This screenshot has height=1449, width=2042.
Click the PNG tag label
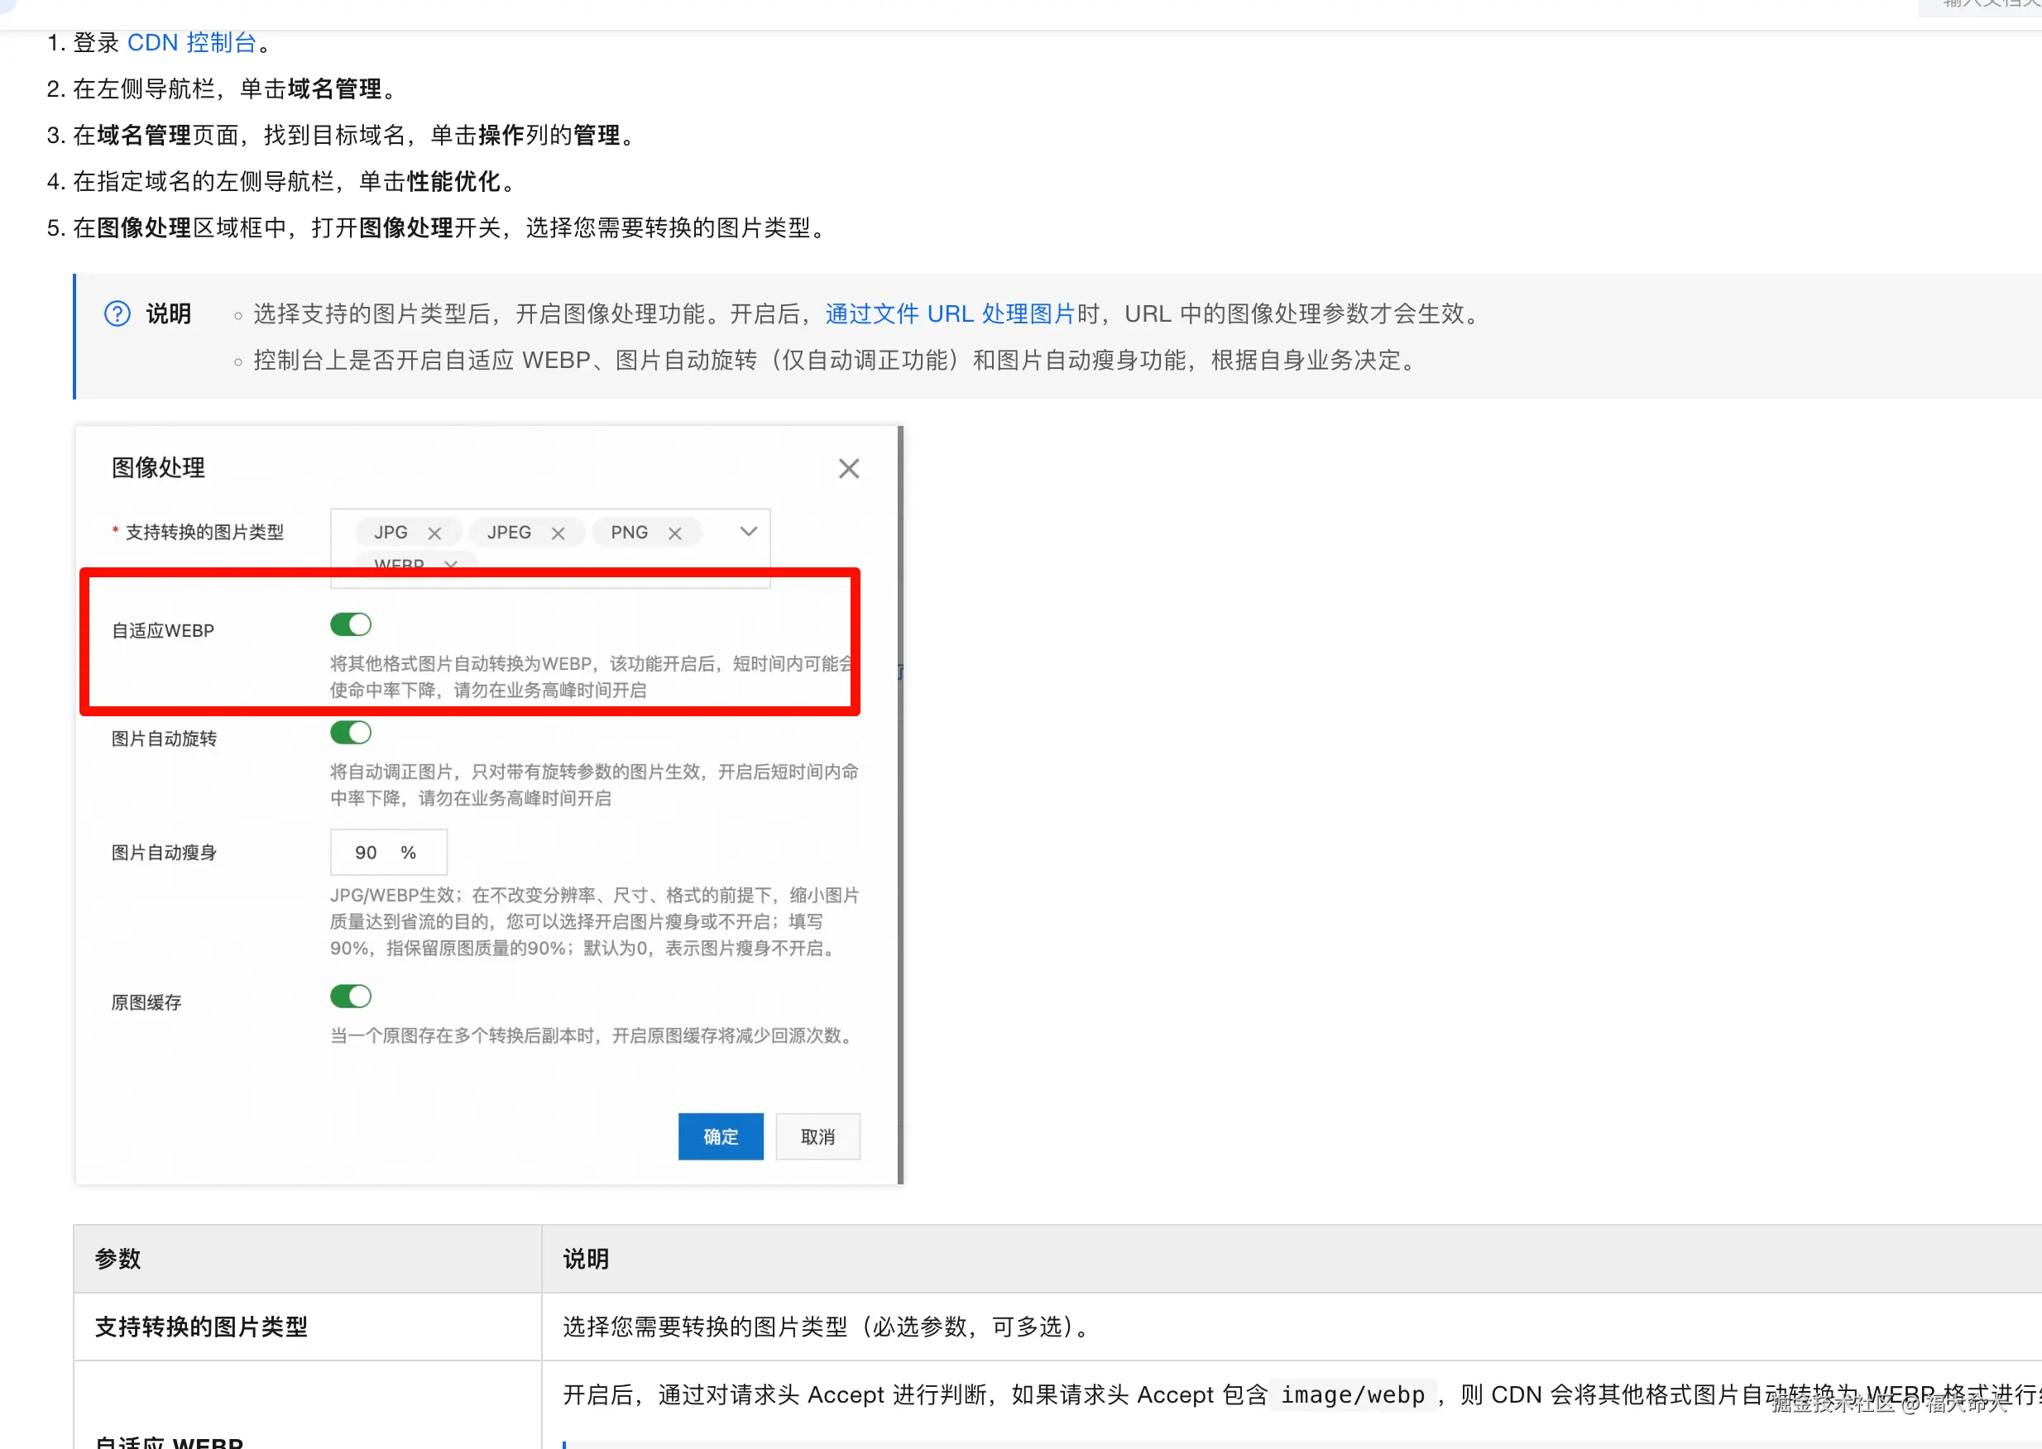click(x=629, y=533)
